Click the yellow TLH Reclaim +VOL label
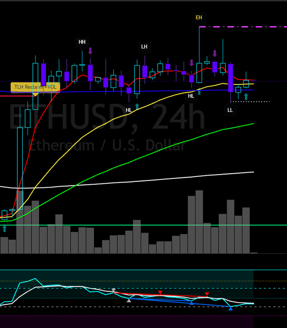The height and width of the screenshot is (328, 287). [35, 87]
